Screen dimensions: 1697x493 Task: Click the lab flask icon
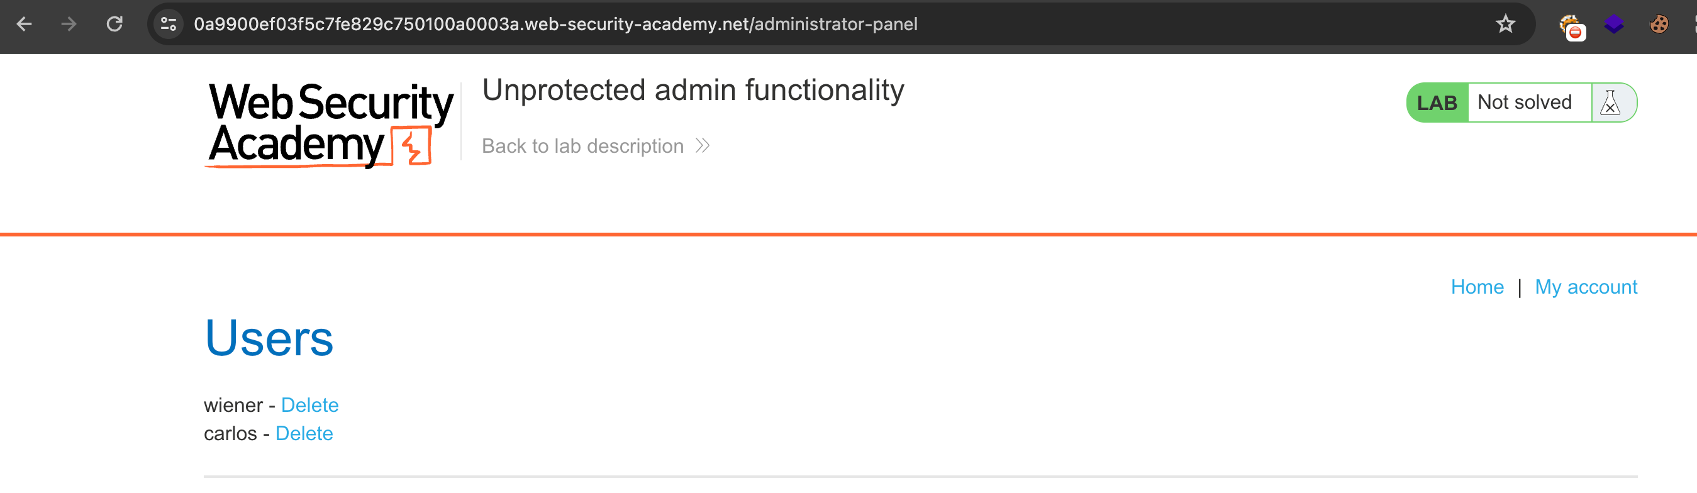tap(1610, 102)
